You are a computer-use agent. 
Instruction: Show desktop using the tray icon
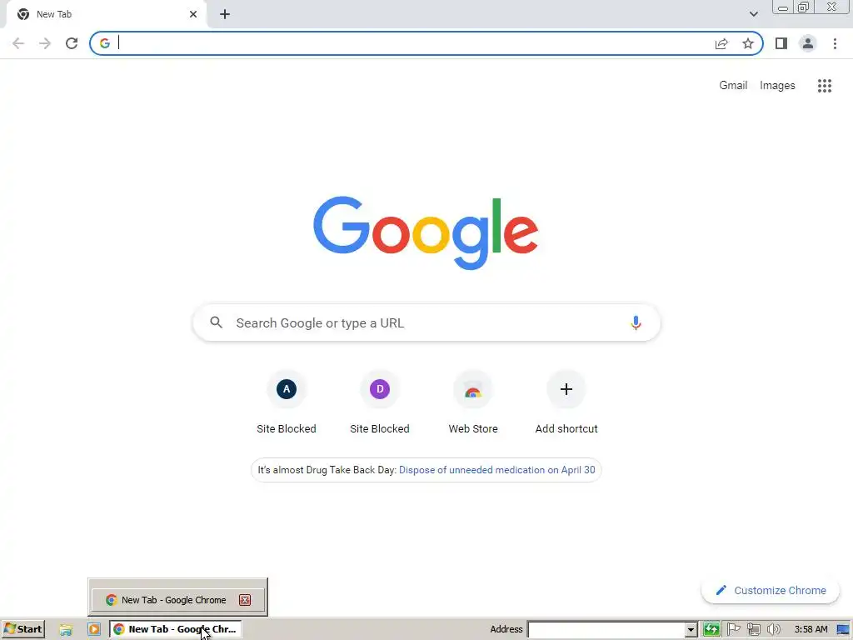coord(843,630)
